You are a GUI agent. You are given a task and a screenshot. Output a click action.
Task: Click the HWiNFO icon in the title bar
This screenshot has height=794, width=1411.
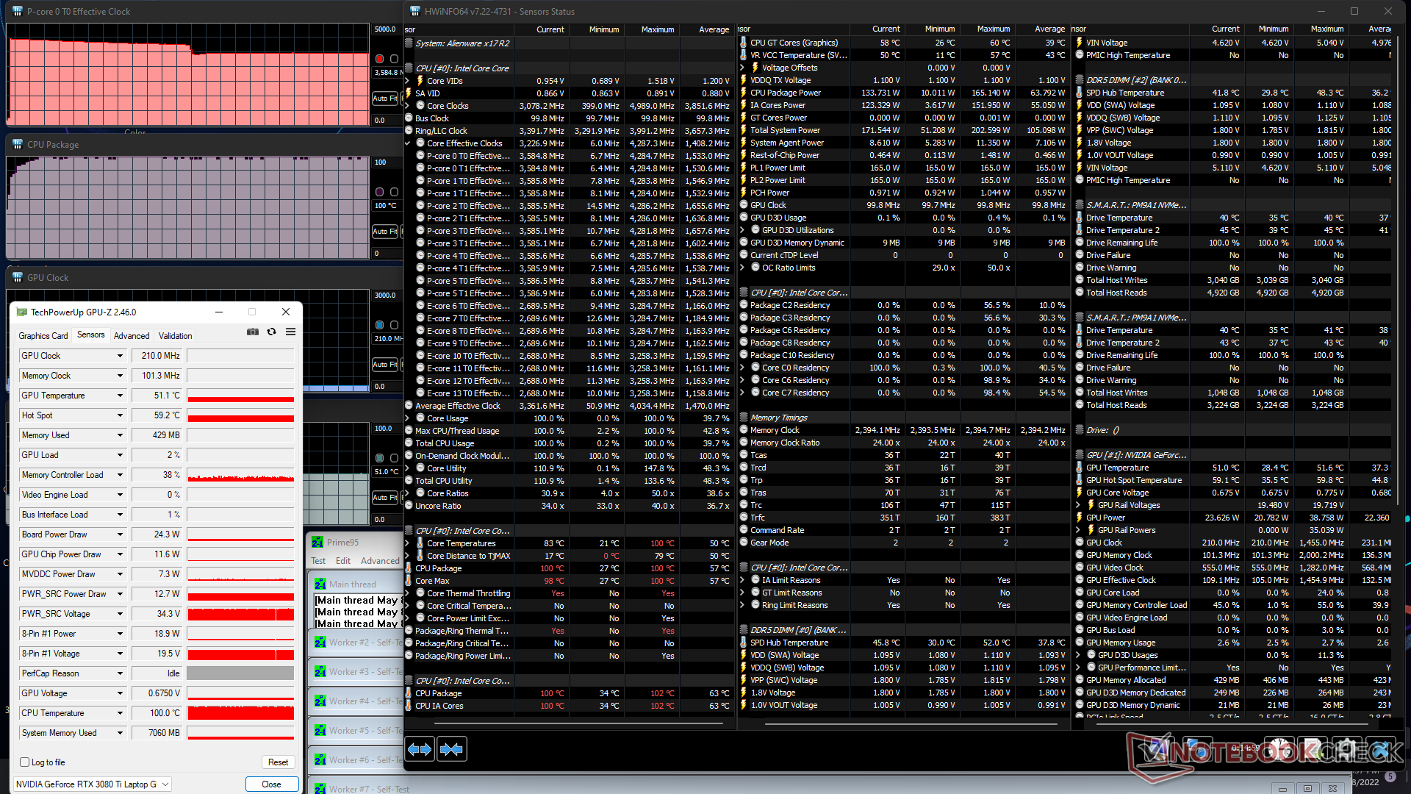click(415, 11)
